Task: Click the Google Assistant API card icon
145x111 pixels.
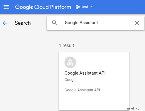Action: (70, 62)
